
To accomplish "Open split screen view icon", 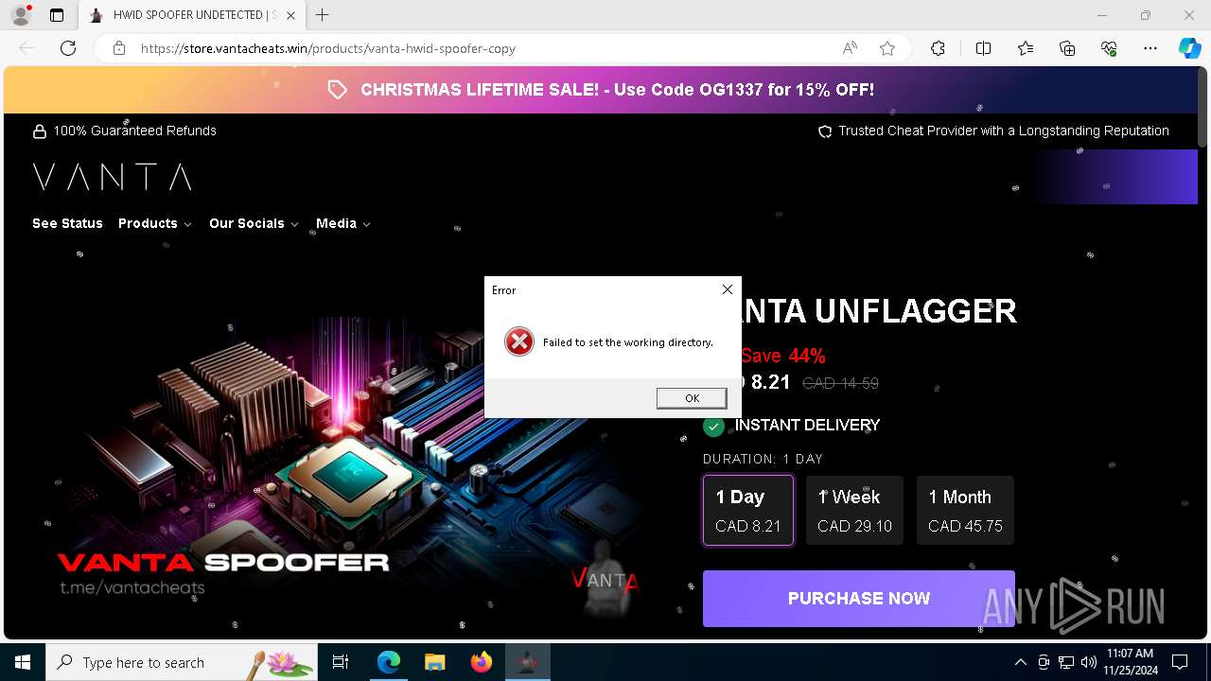I will [983, 48].
